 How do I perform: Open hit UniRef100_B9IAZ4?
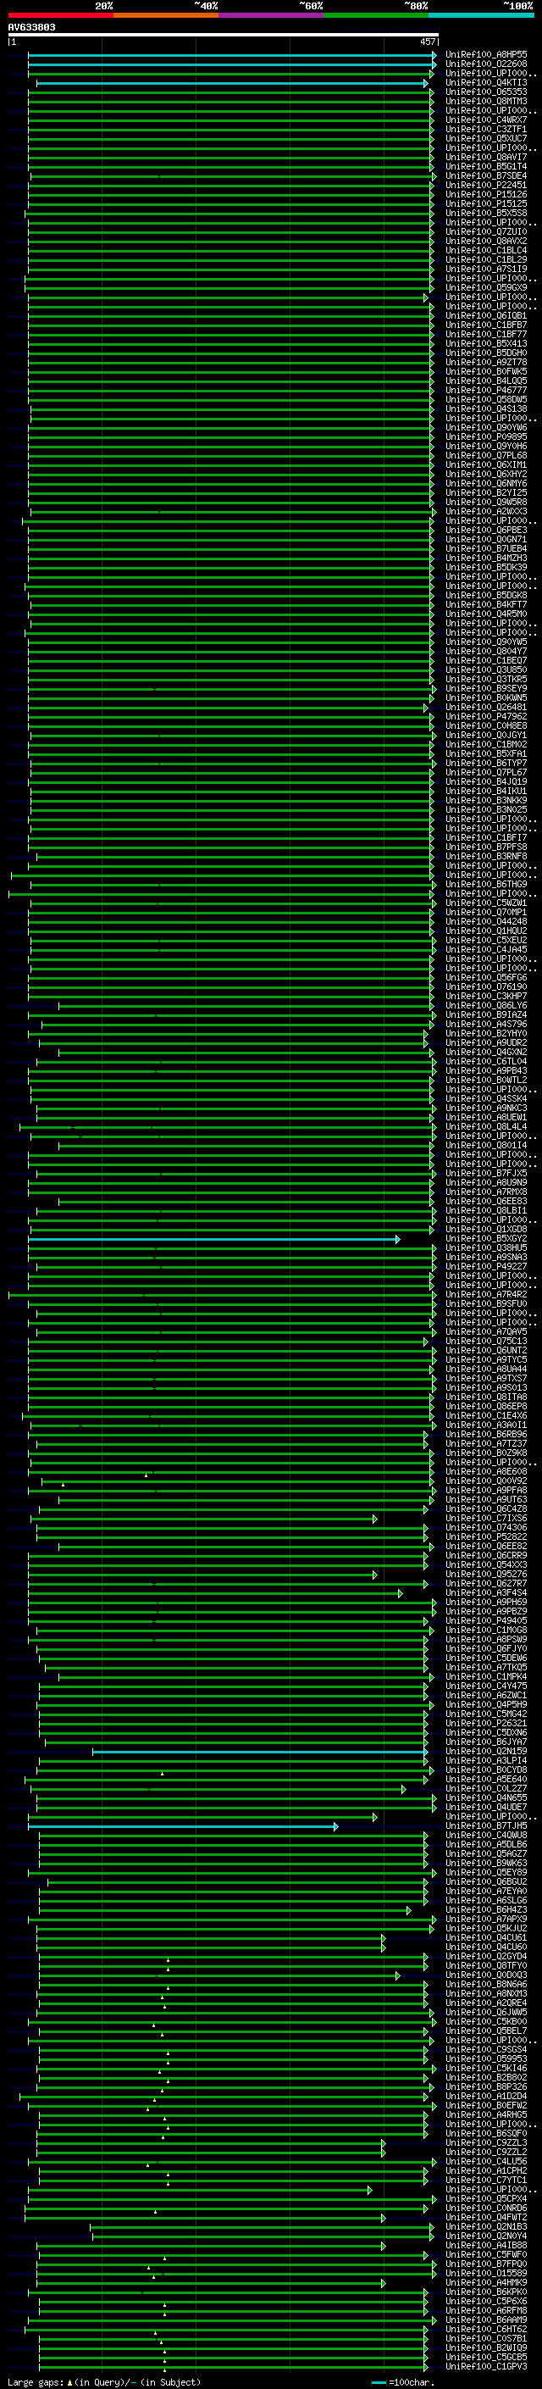click(x=485, y=1014)
